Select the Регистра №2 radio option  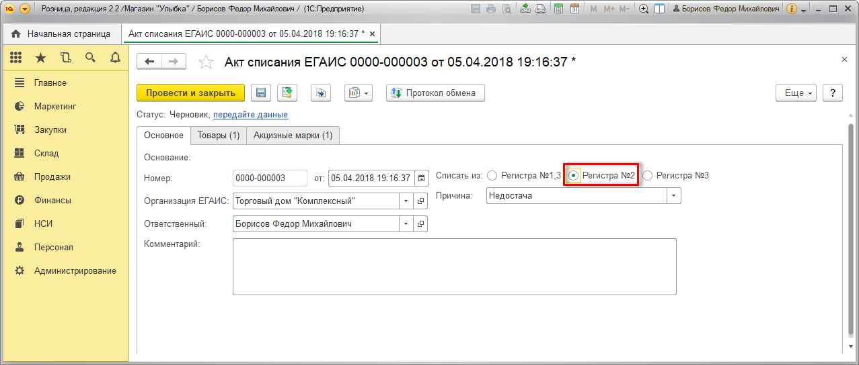[573, 176]
